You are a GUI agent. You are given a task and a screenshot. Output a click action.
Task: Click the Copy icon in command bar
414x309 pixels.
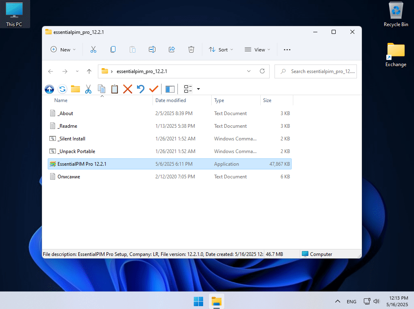click(113, 49)
